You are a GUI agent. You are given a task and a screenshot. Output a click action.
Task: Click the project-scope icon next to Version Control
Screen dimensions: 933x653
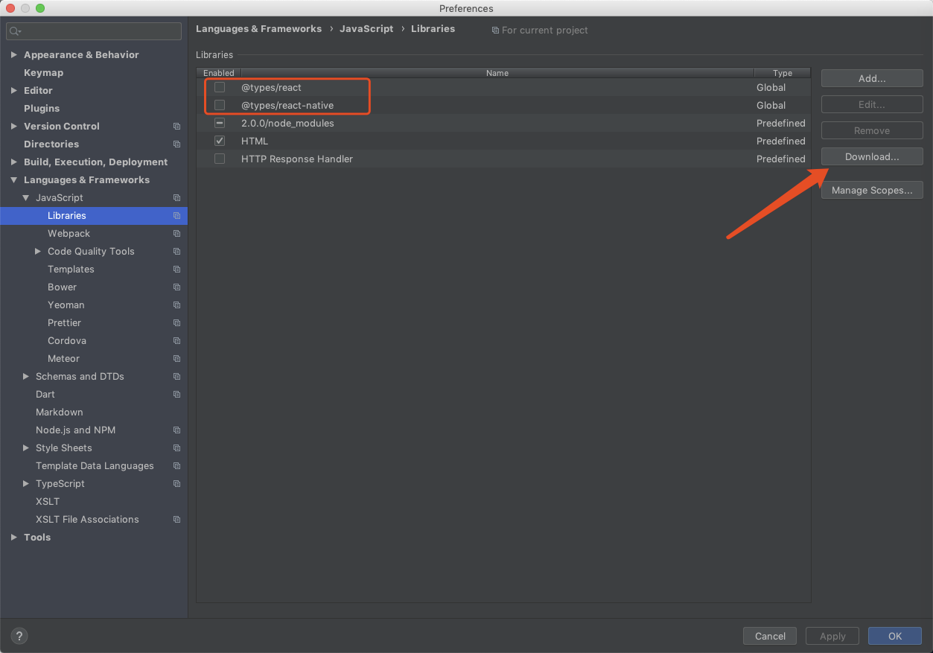(176, 127)
